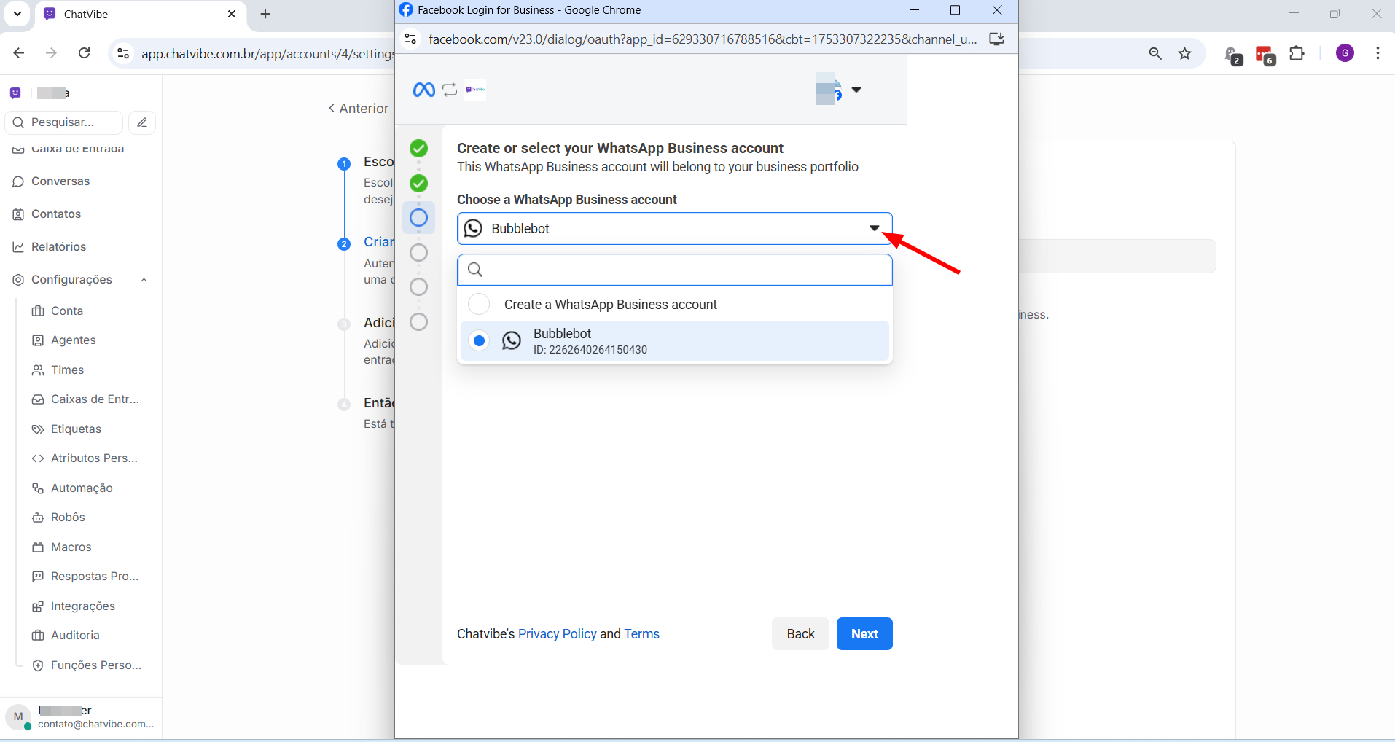Open the Chrome extensions puzzle icon
Viewport: 1395px width, 742px height.
(1297, 53)
